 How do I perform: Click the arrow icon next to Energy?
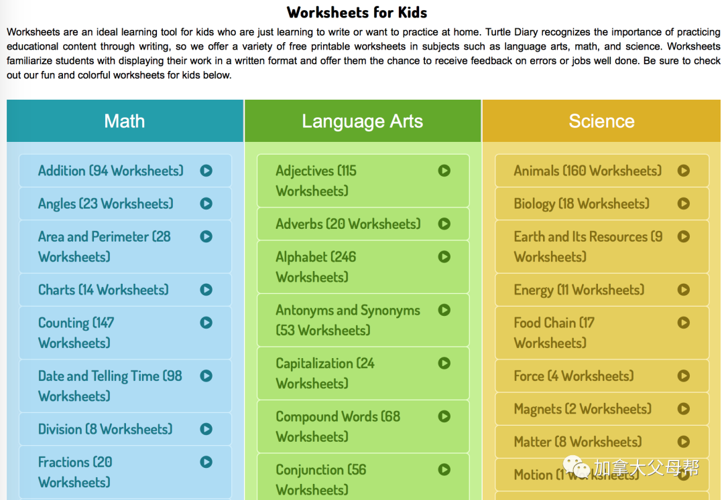point(683,290)
